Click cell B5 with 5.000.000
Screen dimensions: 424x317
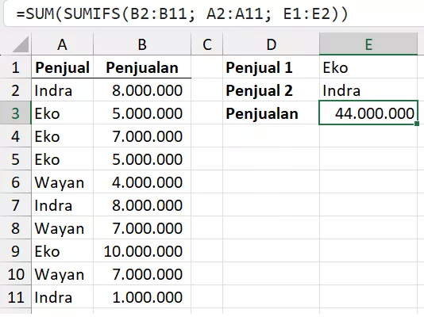pos(142,159)
